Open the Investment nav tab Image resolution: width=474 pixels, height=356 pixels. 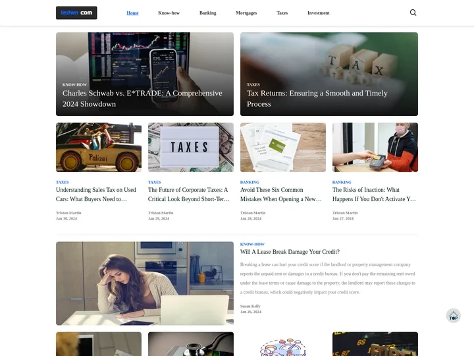[x=319, y=13]
